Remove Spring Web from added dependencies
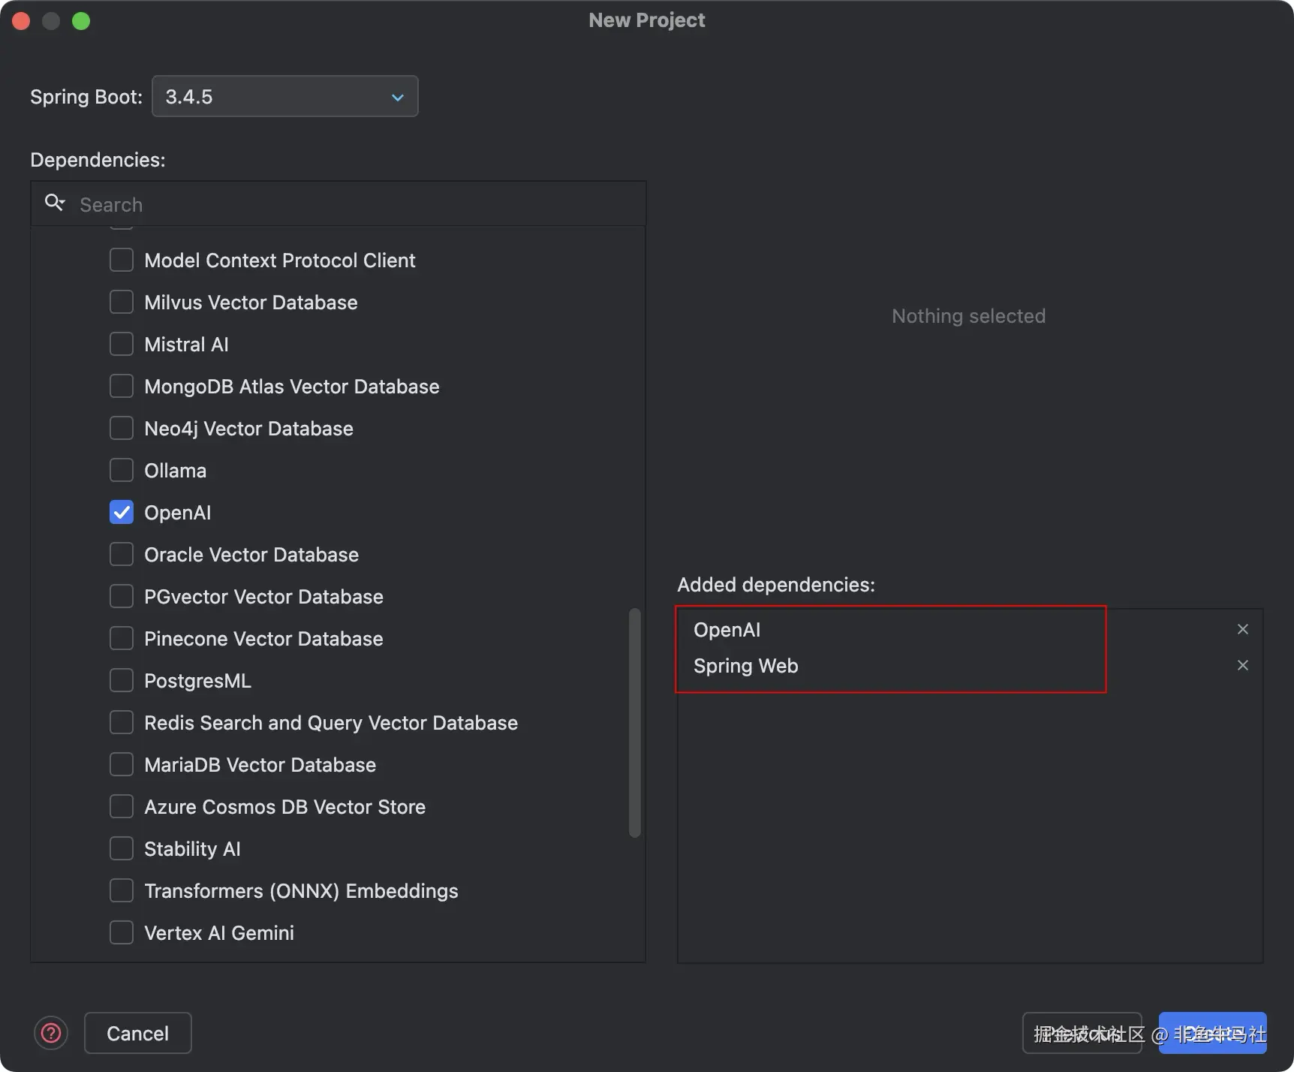 coord(1243,665)
